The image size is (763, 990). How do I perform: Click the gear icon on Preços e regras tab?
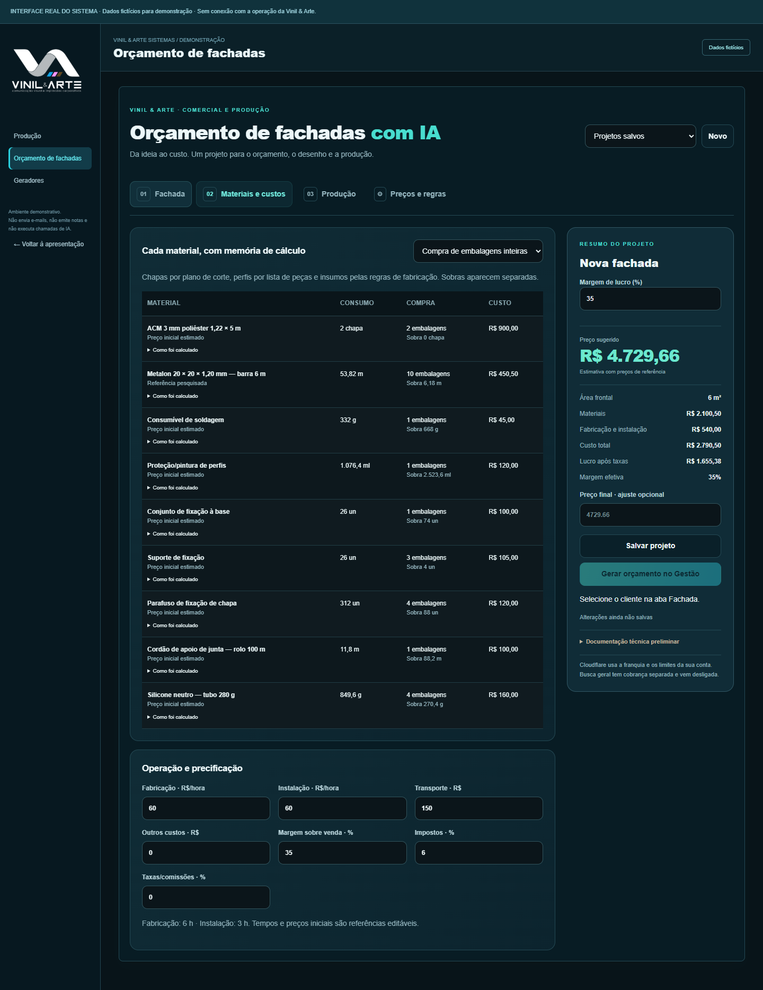380,194
